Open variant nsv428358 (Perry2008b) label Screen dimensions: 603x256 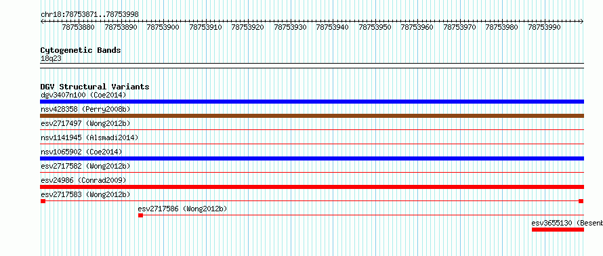pyautogui.click(x=85, y=110)
